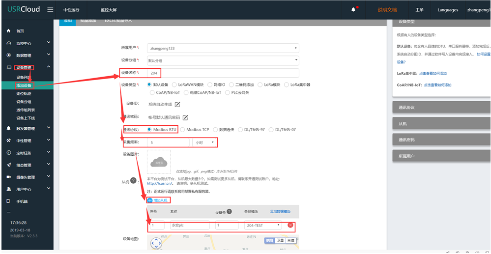491x254 pixels.
Task: Click the notification bell icon
Action: click(353, 10)
